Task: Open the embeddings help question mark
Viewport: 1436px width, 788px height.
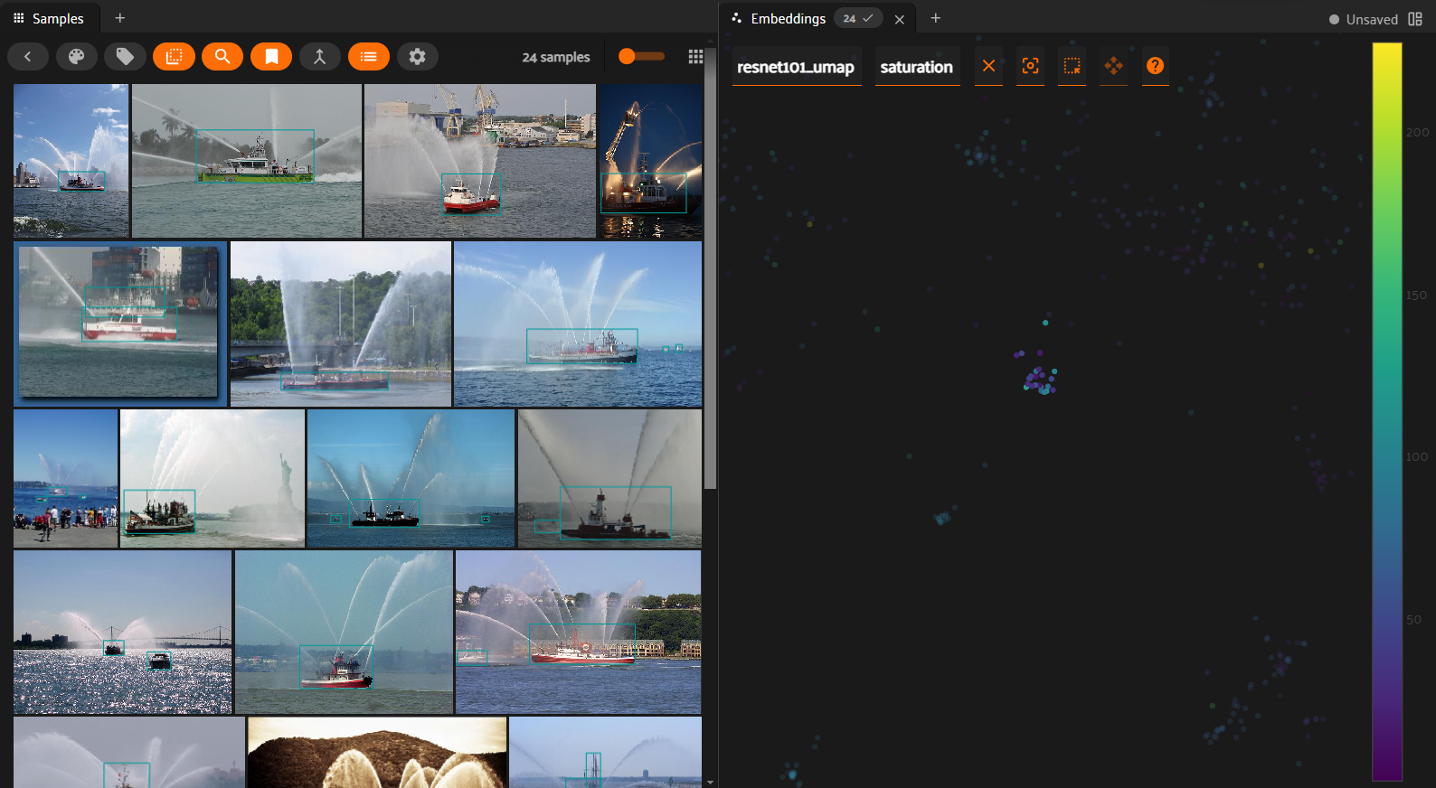Action: [x=1155, y=66]
